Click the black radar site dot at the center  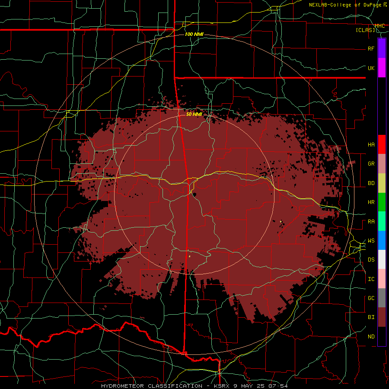pos(194,194)
